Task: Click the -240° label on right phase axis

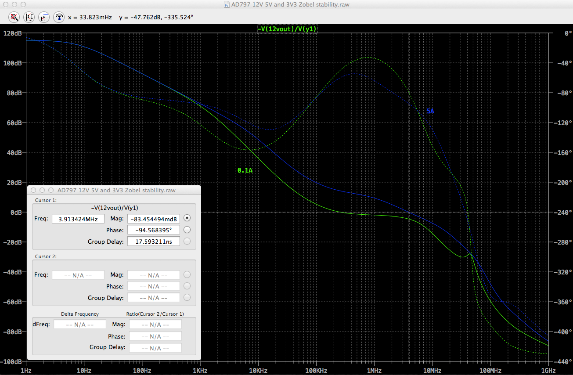Action: coord(563,213)
